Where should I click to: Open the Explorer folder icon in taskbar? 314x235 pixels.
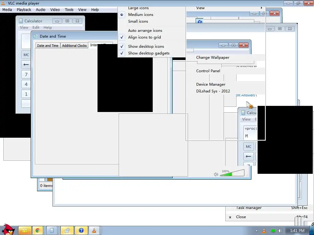pos(25,231)
